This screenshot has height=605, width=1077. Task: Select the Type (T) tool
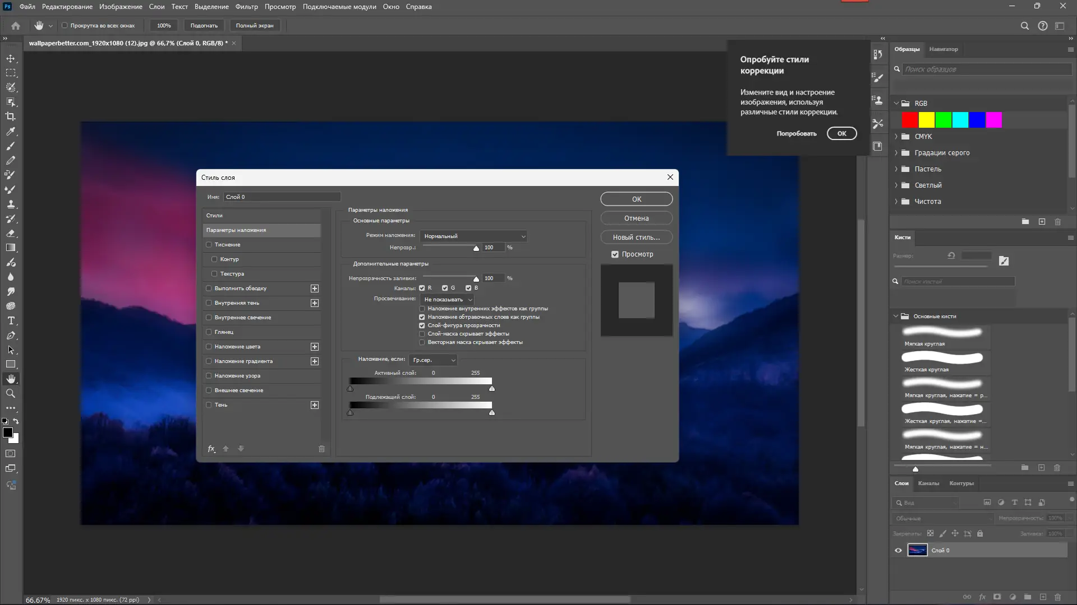click(11, 321)
